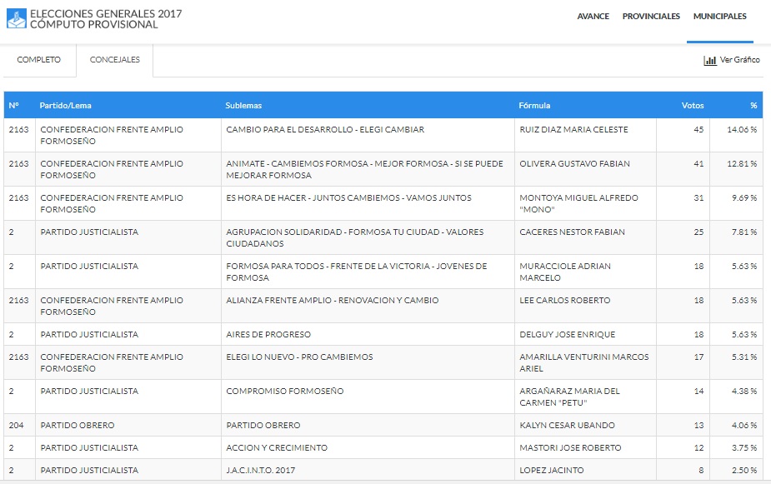Switch to the COMPLETO tab
This screenshot has width=771, height=484.
tap(39, 60)
